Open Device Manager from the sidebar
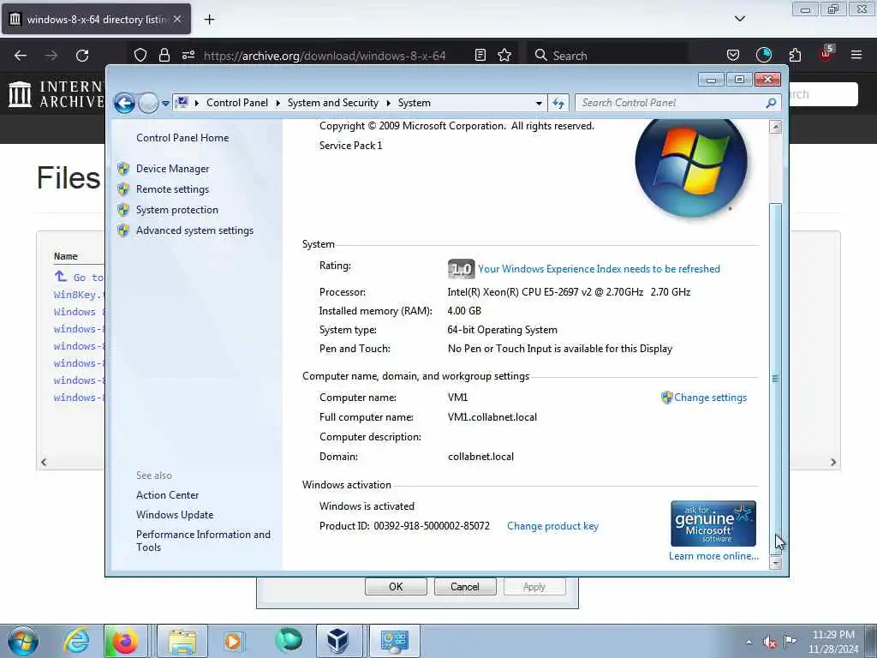This screenshot has width=877, height=658. (x=172, y=169)
